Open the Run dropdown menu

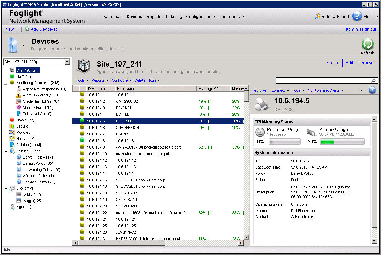click(x=154, y=80)
